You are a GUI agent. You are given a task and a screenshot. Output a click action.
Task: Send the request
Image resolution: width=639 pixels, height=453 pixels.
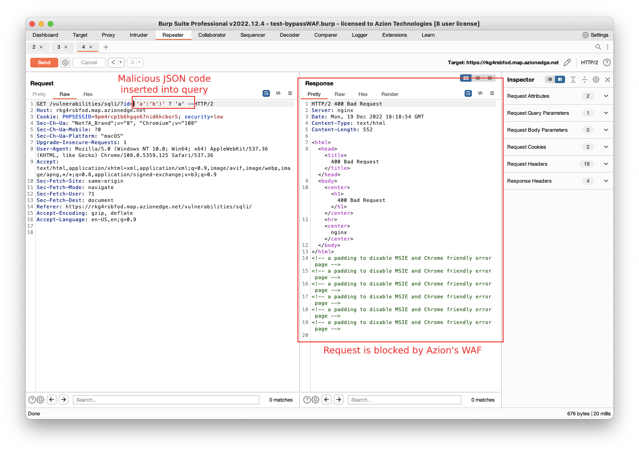(44, 62)
